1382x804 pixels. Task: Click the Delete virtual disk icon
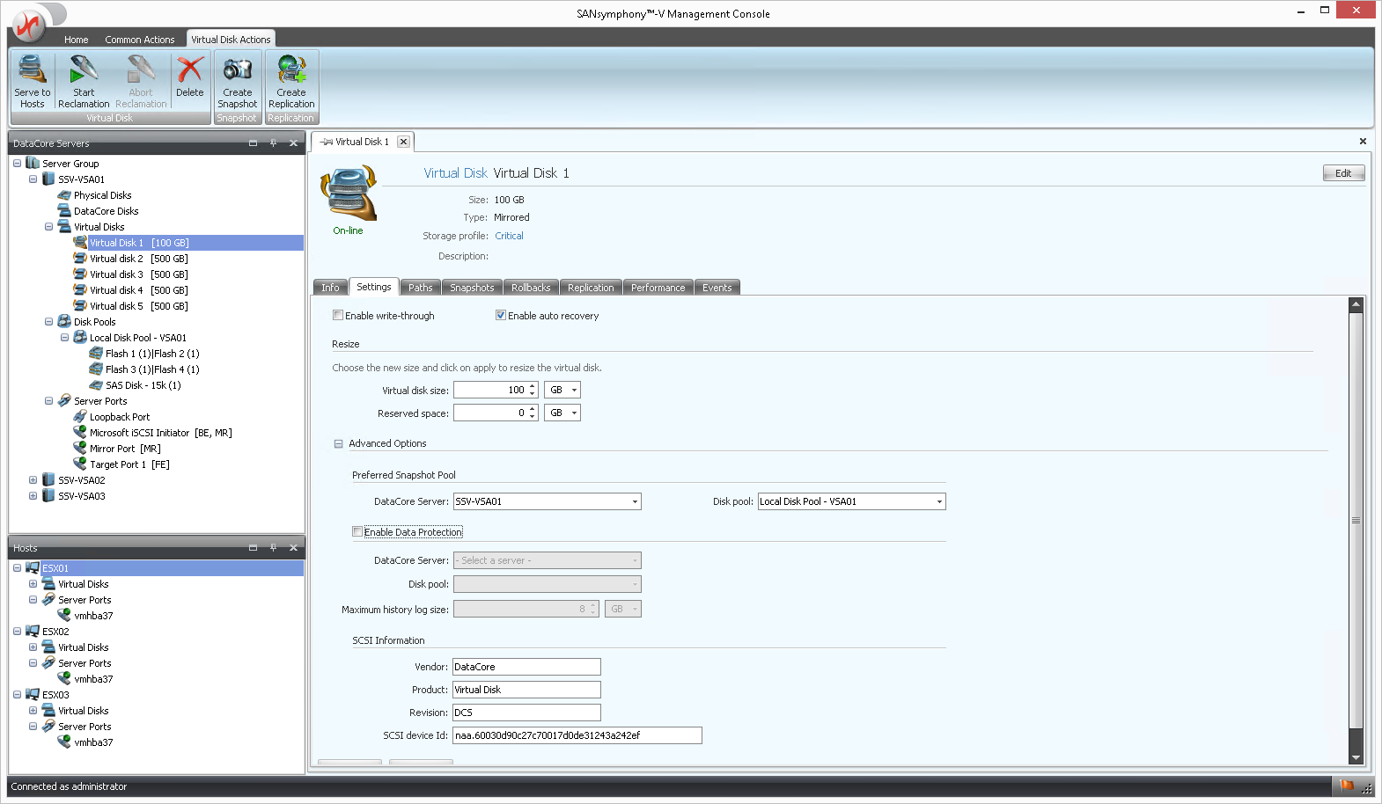point(189,70)
